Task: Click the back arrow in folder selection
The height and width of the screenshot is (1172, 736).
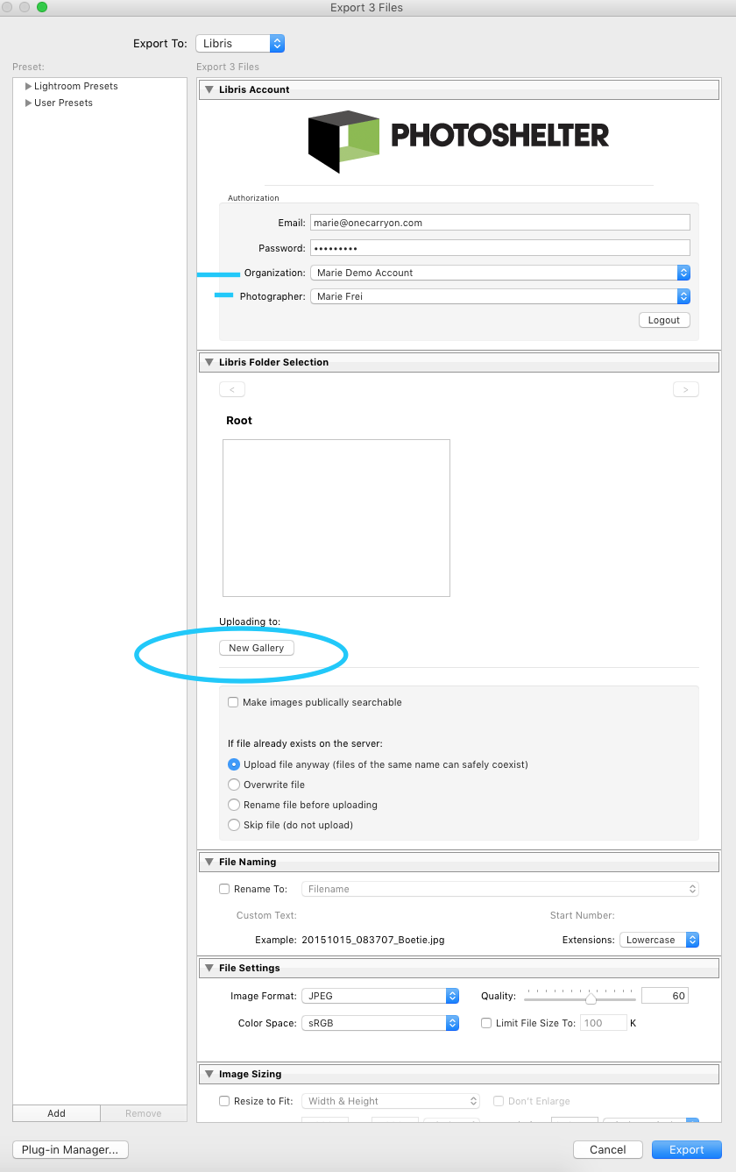Action: [231, 389]
